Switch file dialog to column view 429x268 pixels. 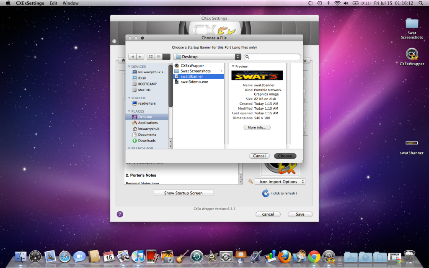click(166, 57)
